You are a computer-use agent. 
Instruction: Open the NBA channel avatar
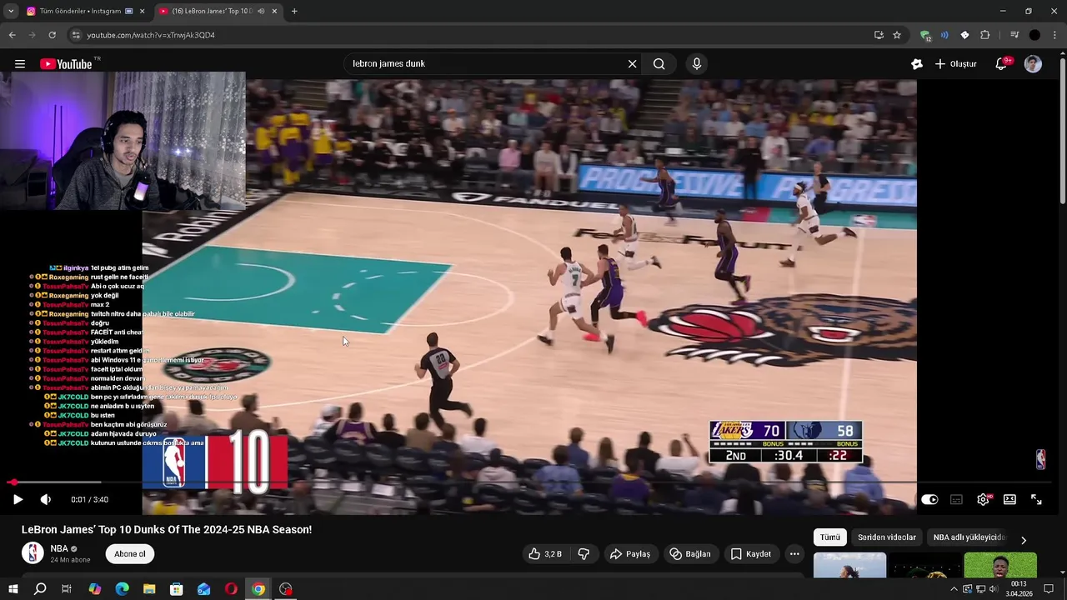[x=33, y=553]
